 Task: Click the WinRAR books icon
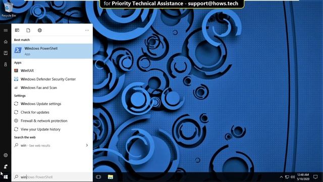(x=16, y=71)
